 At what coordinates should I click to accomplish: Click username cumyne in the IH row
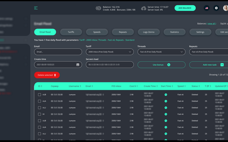(x=72, y=114)
